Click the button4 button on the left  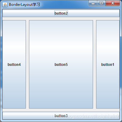coord(14,64)
